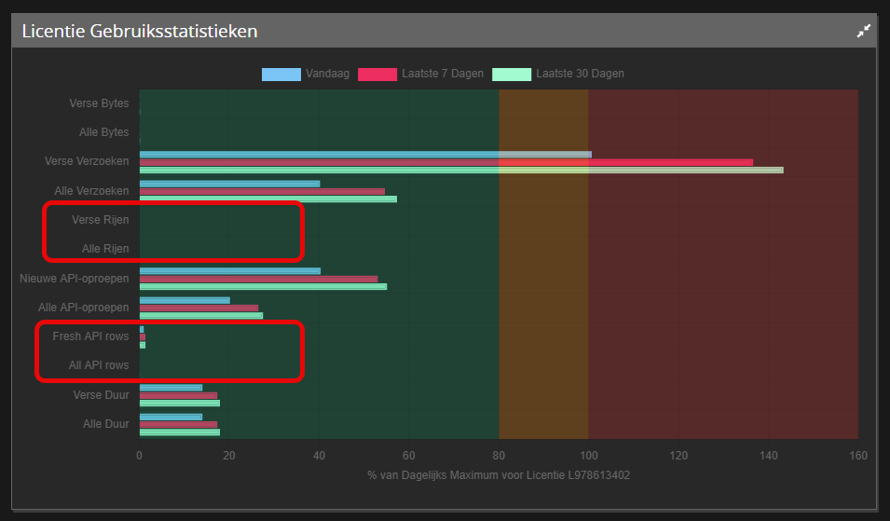This screenshot has height=521, width=890.
Task: Toggle the Laatste 7 Dagen legend series
Action: 443,74
